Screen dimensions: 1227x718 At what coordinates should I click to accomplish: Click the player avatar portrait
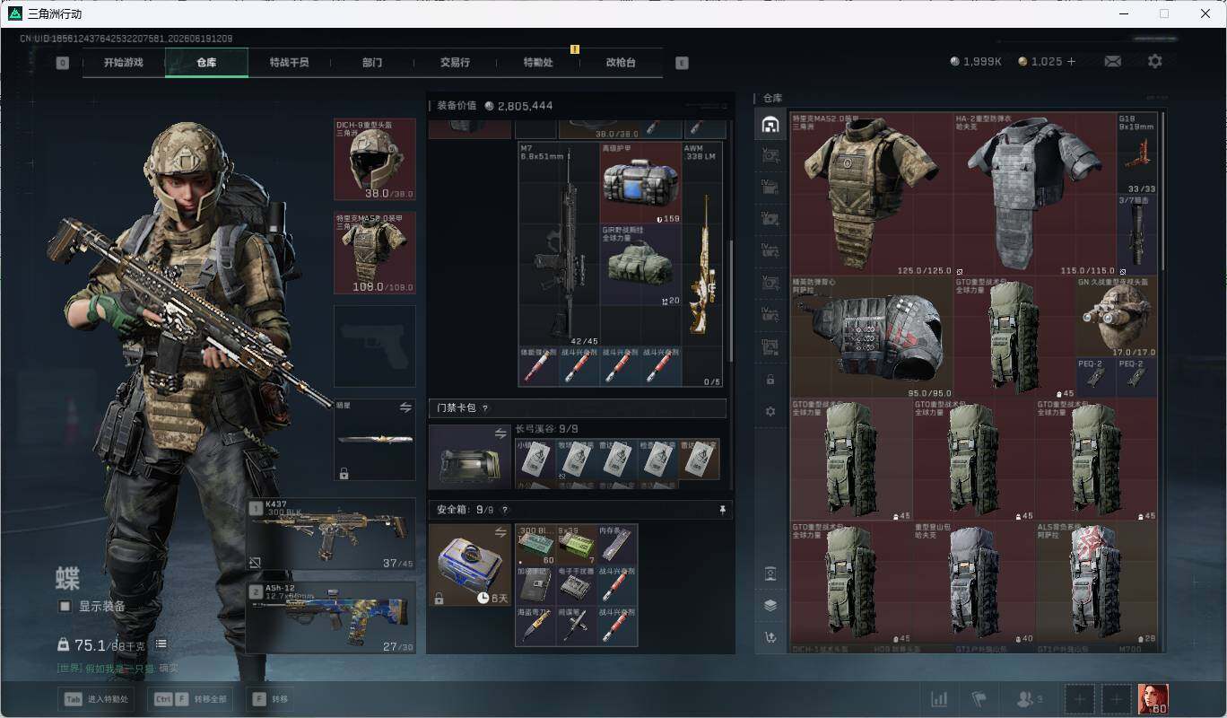click(x=1153, y=698)
